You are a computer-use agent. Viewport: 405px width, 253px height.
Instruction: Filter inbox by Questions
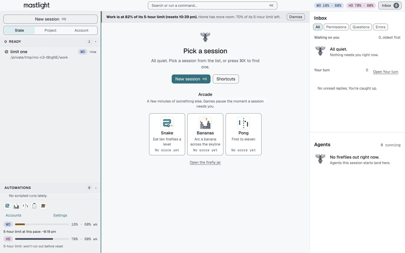point(361,27)
